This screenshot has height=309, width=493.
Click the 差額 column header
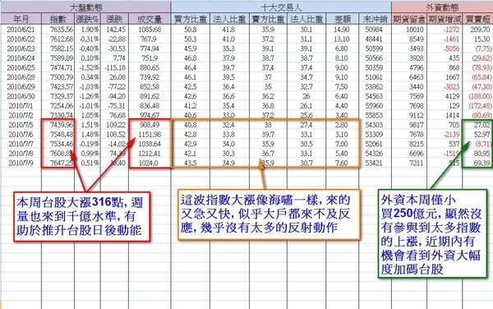coord(343,19)
